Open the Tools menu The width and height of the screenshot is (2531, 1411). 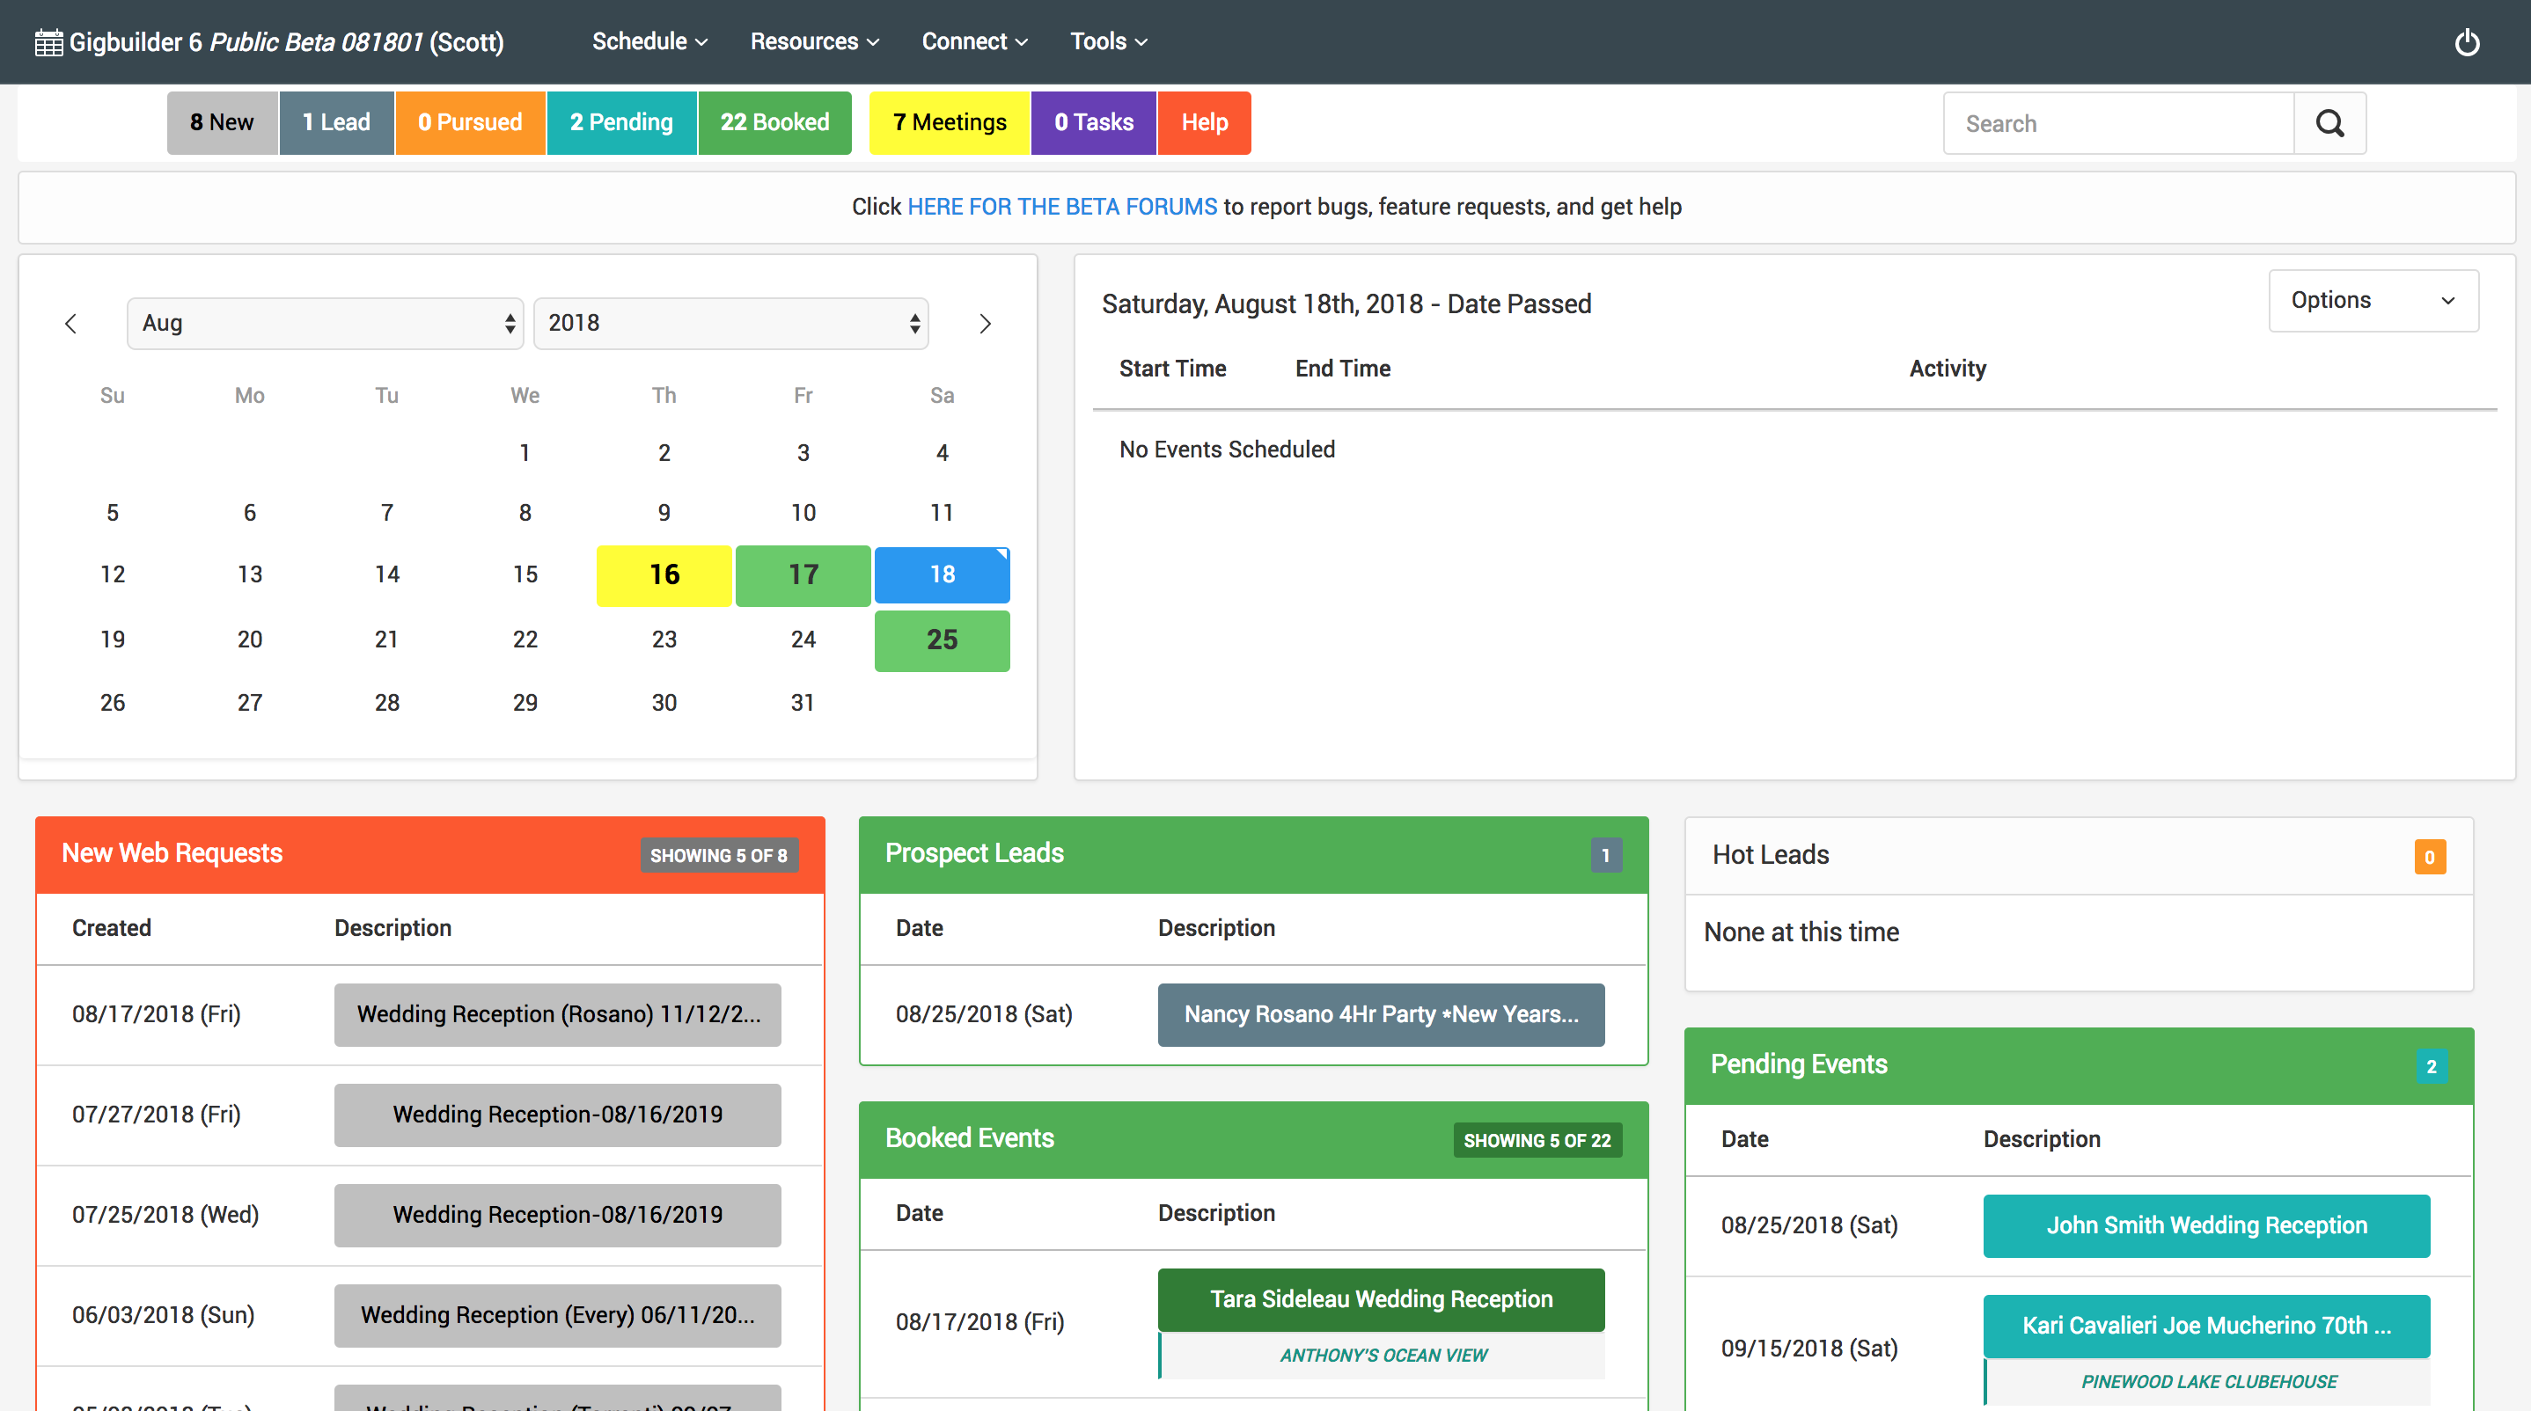(1107, 41)
